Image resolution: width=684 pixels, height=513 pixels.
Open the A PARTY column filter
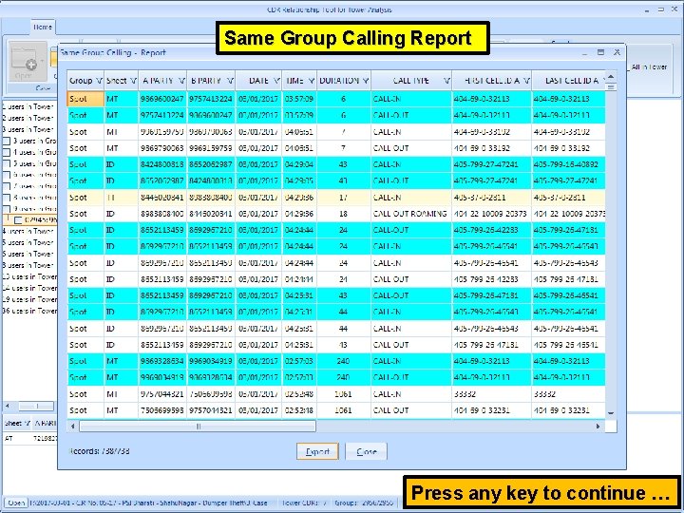click(181, 81)
